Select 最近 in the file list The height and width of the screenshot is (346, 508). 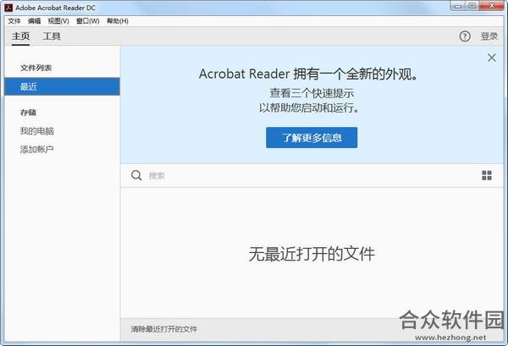(x=62, y=86)
